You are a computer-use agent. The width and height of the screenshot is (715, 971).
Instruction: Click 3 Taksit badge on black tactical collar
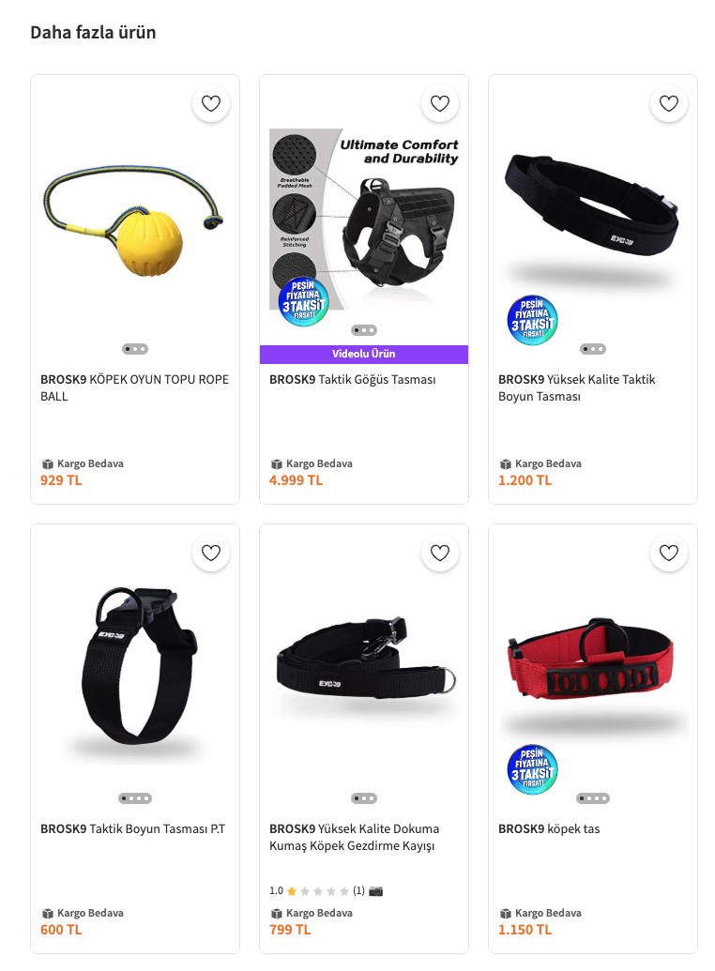coord(532,320)
